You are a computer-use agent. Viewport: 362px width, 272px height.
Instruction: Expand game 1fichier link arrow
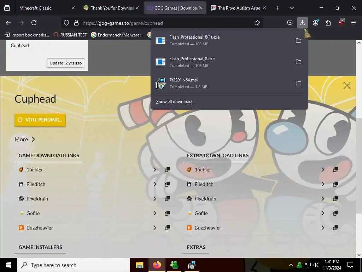pyautogui.click(x=155, y=170)
